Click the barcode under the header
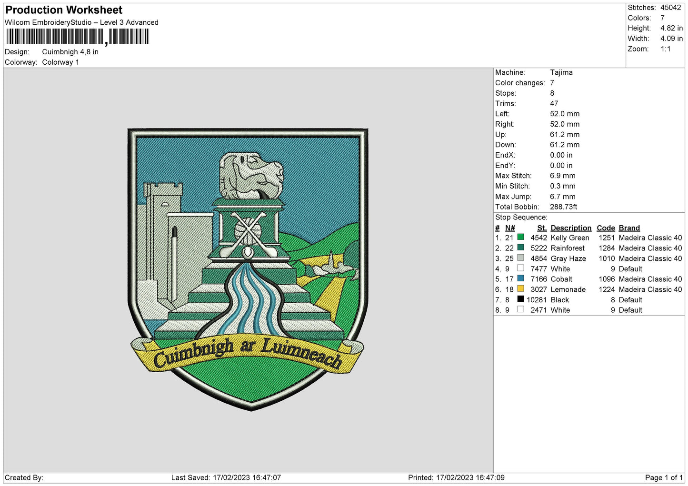The width and height of the screenshot is (688, 486). (78, 37)
